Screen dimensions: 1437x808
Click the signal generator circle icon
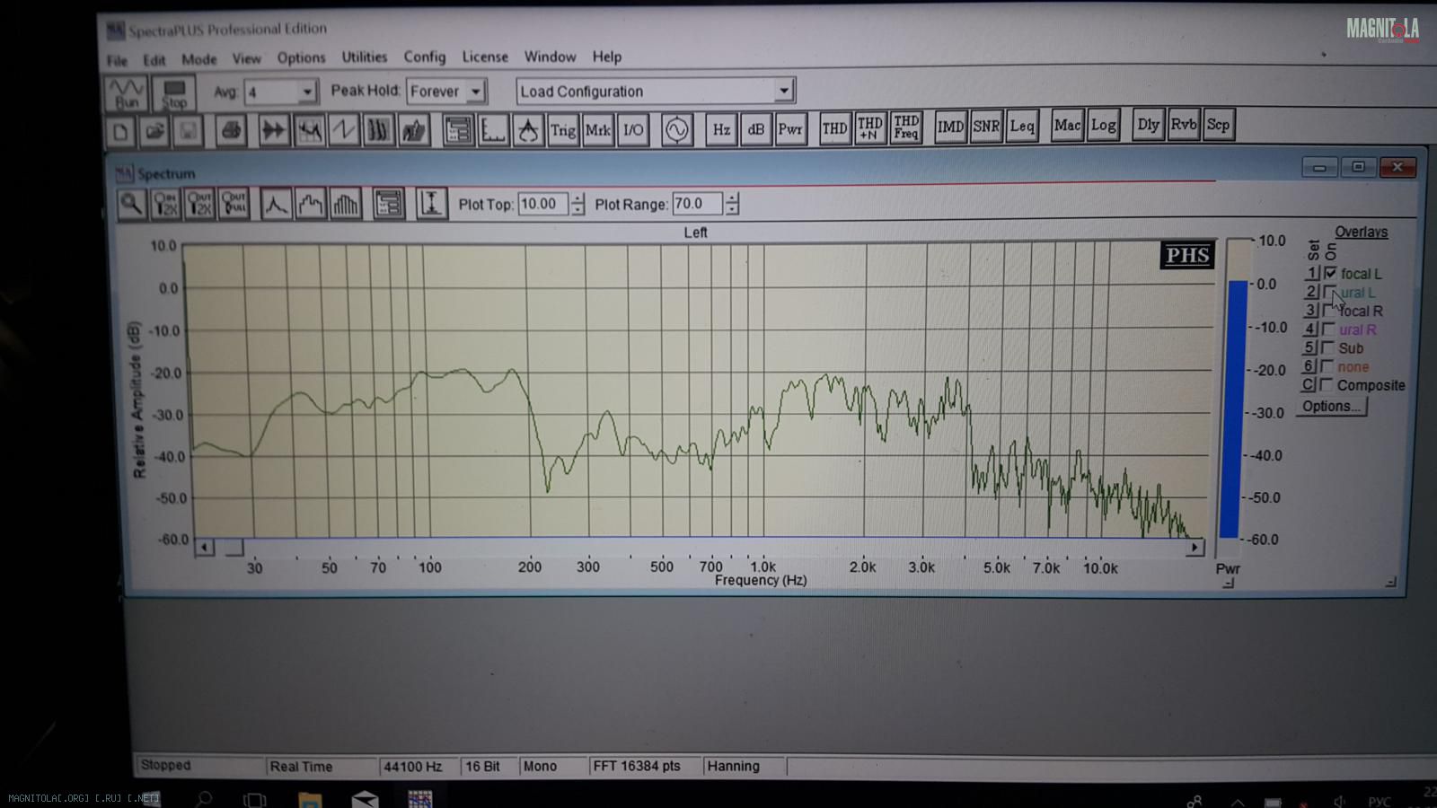[676, 130]
